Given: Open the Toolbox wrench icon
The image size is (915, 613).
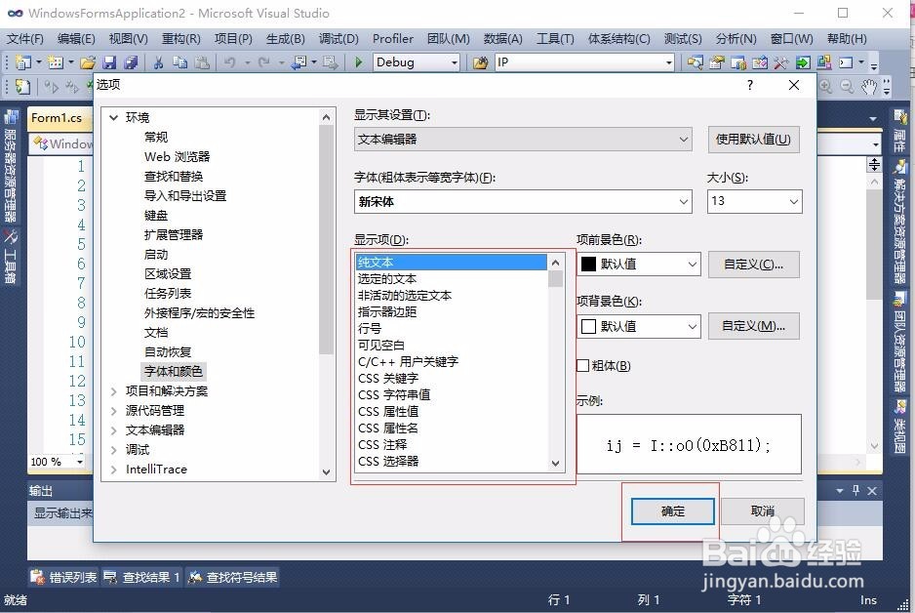Looking at the screenshot, I should (x=780, y=61).
